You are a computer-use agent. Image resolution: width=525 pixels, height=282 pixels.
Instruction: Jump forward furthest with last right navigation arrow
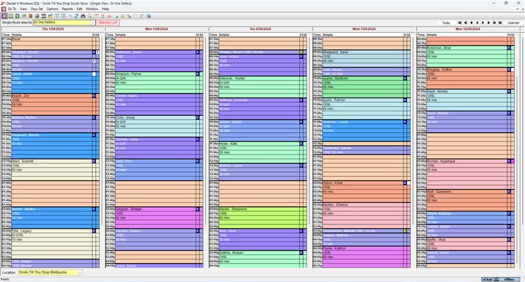[x=500, y=23]
